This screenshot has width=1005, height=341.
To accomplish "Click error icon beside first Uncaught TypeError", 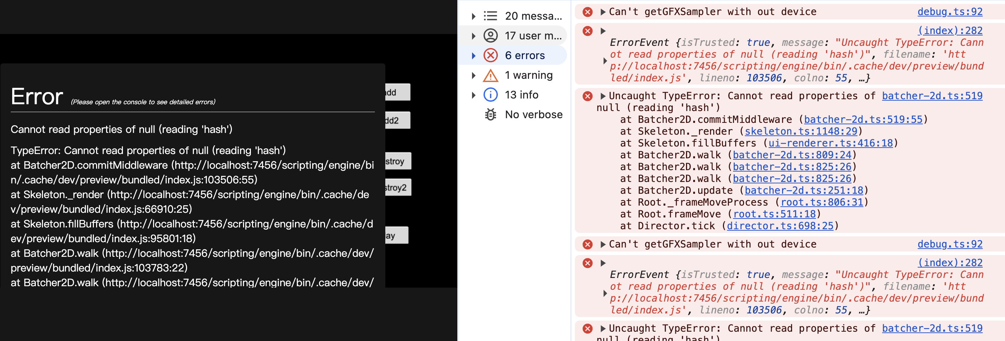I will pos(587,96).
